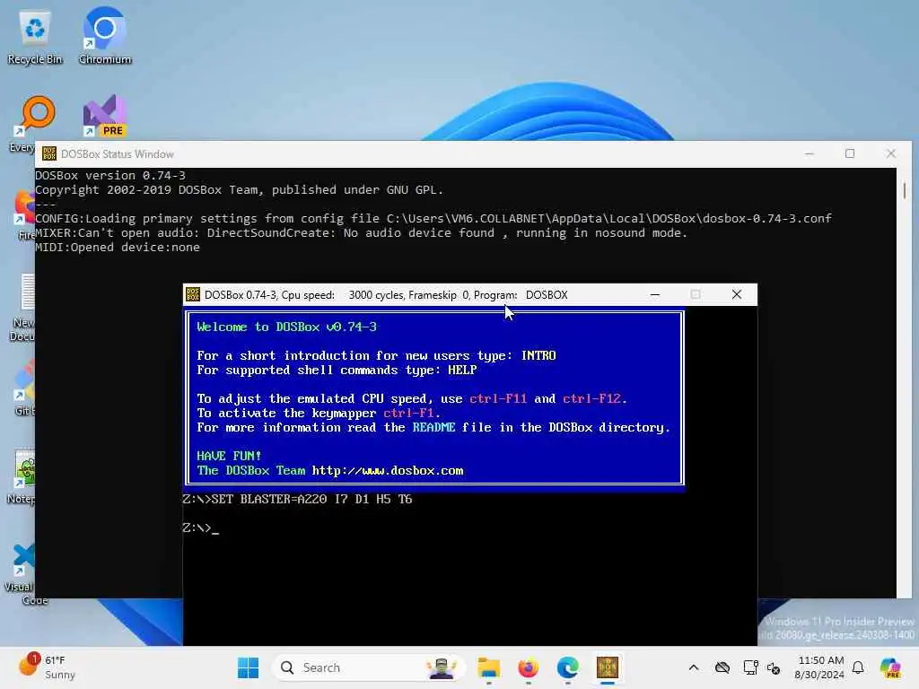
Task: Click the SET BLASTER=A220 command line
Action: (x=297, y=499)
